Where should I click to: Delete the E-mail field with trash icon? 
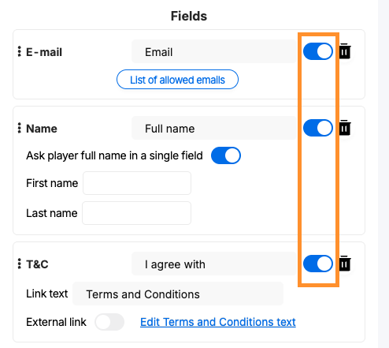tap(345, 51)
